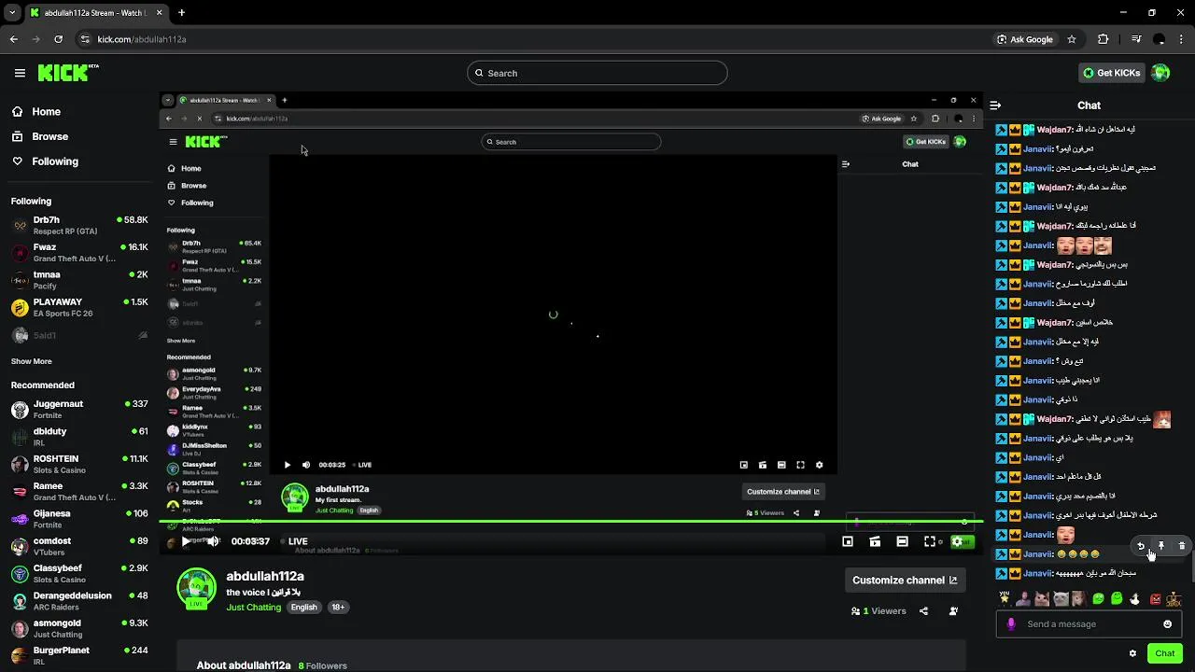
Task: Click the purple microphone icon in message box
Action: [1011, 624]
